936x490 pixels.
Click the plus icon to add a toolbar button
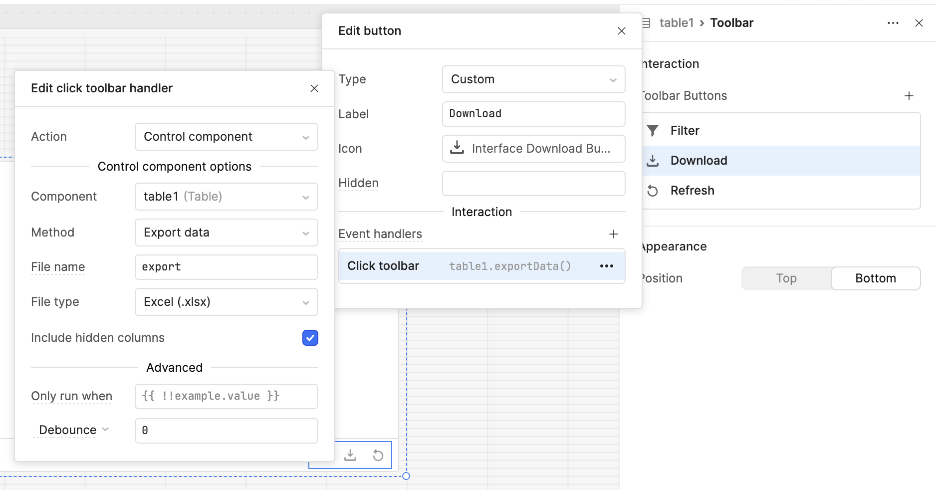pyautogui.click(x=909, y=95)
